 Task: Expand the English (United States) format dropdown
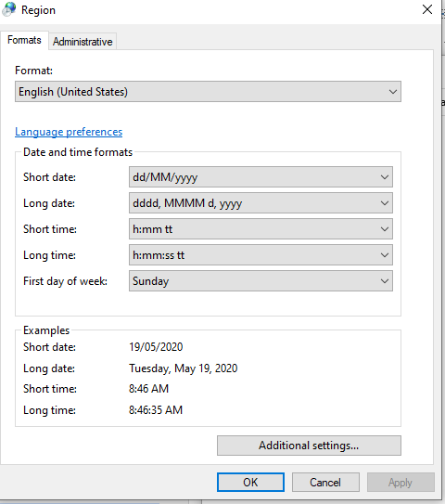tap(208, 92)
